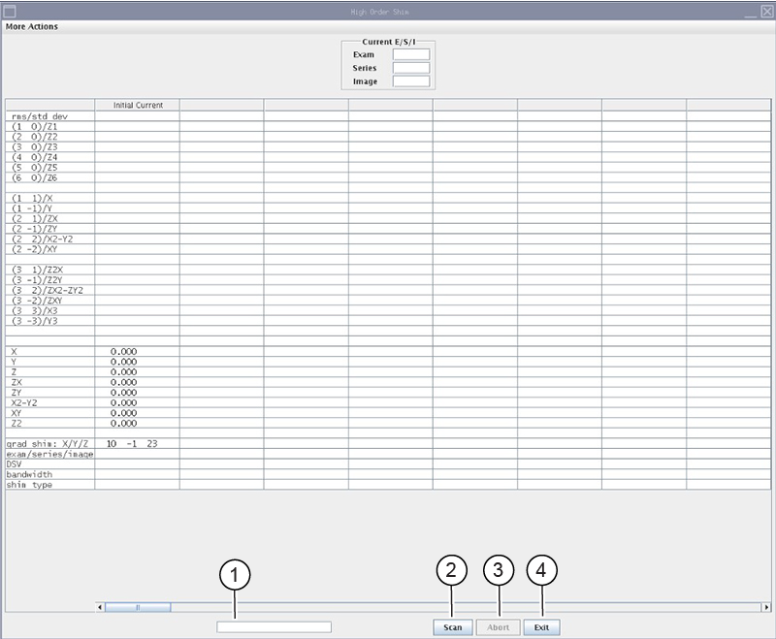Focus the Exam input field

pyautogui.click(x=410, y=55)
